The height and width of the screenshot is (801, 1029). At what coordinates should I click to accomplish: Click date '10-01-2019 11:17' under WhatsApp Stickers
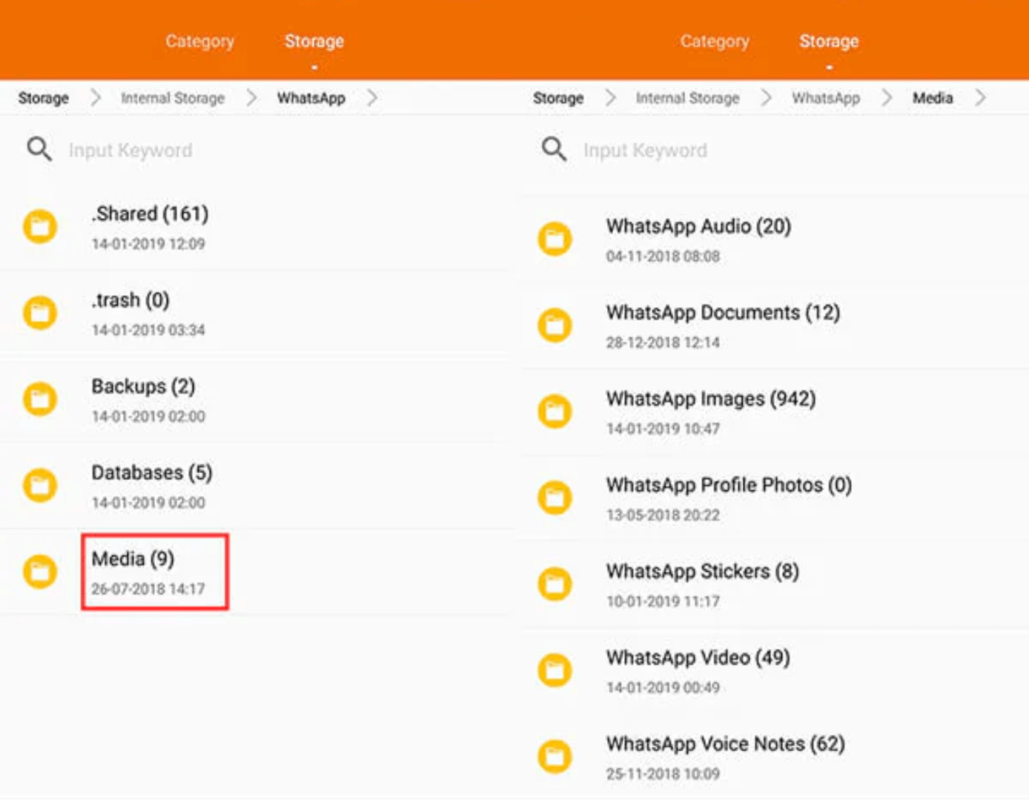[663, 601]
